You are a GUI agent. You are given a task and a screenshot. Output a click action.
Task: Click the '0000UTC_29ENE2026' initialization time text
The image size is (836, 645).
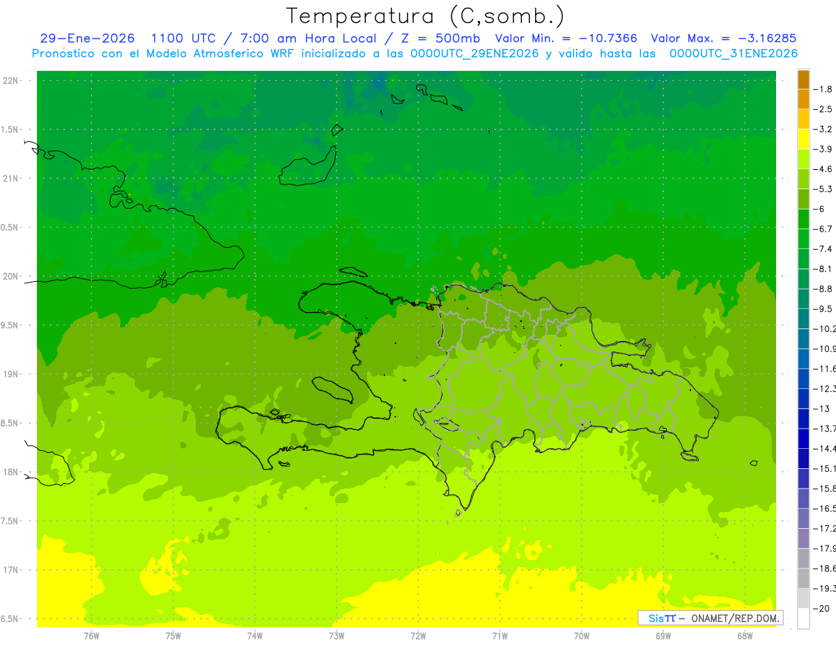coord(474,54)
